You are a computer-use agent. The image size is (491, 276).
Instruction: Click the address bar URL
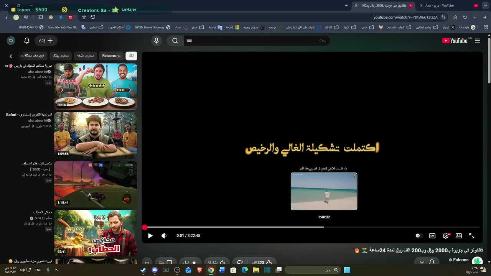[405, 17]
